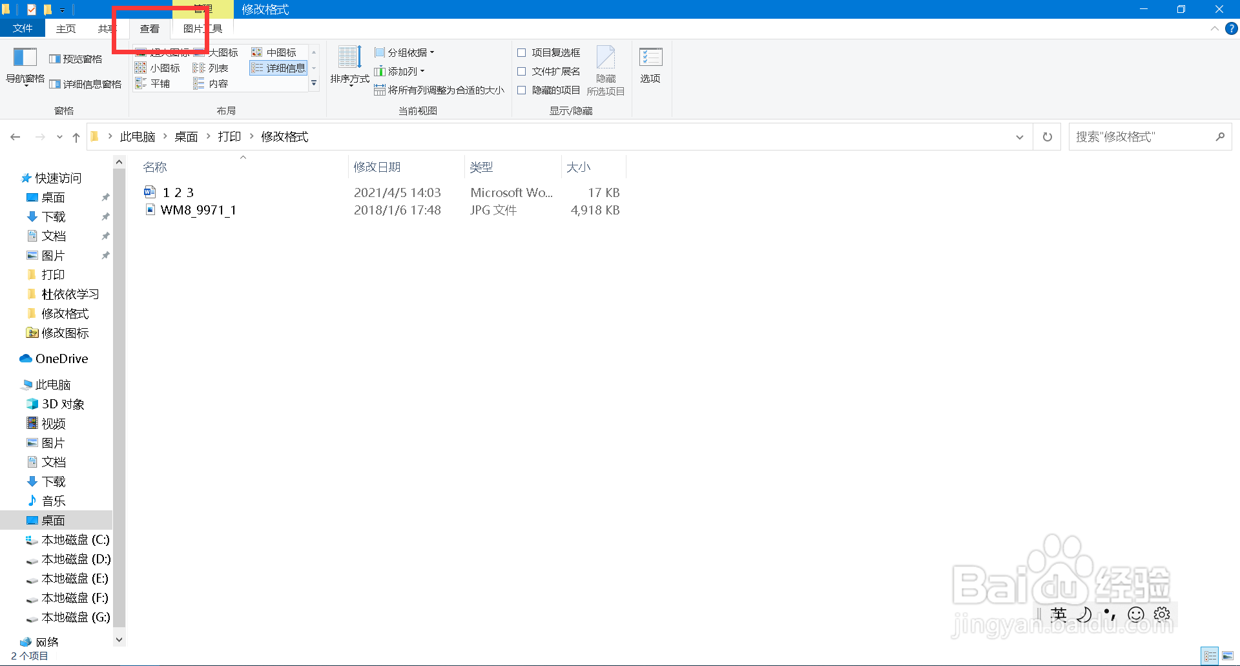1240x666 pixels.
Task: Switch to the Home tab
Action: (x=66, y=28)
